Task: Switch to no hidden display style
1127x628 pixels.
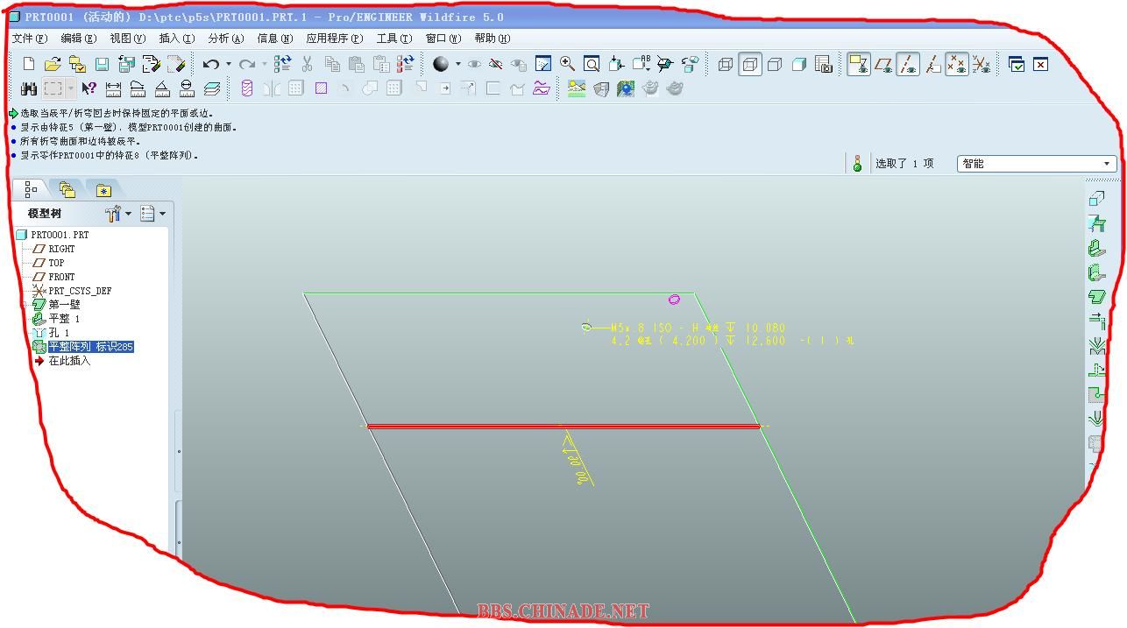Action: [x=775, y=64]
